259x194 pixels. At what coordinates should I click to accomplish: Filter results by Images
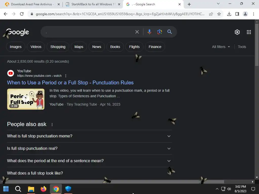point(16,47)
